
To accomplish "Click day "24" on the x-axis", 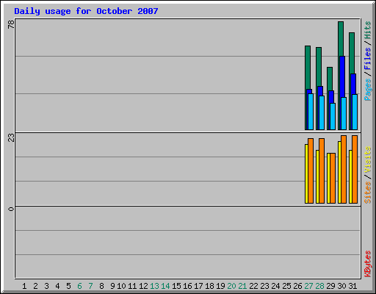I will tap(275, 286).
